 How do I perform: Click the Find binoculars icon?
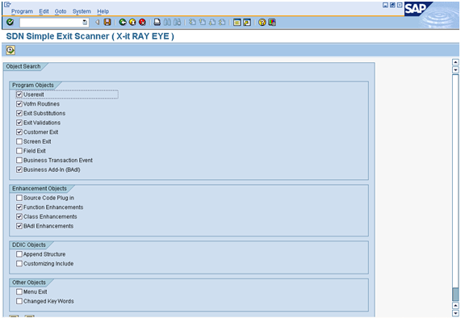click(167, 22)
